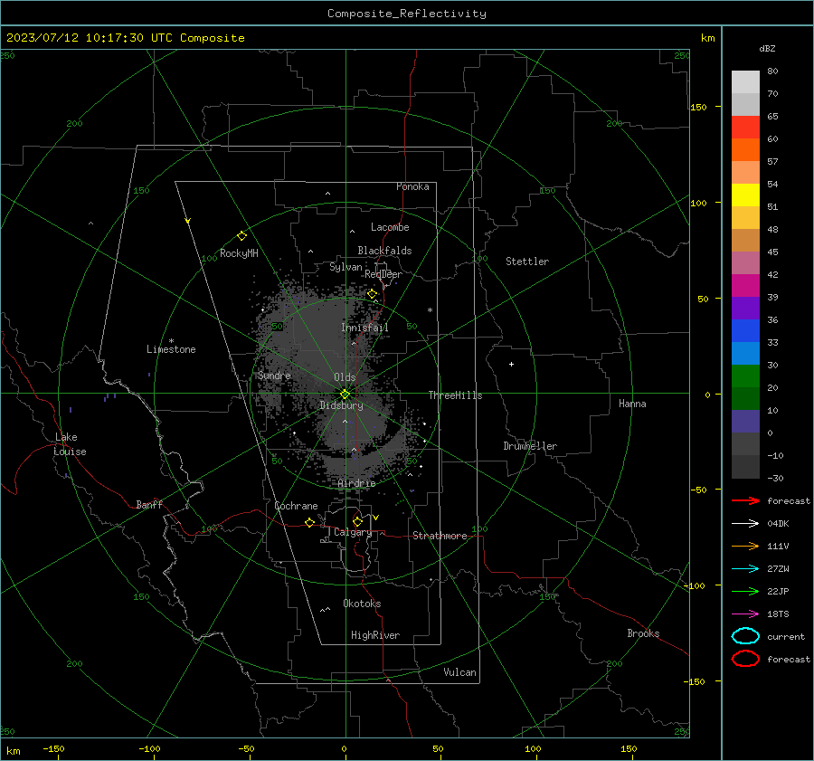
Task: Click the HighRiver town label
Action: 375,635
